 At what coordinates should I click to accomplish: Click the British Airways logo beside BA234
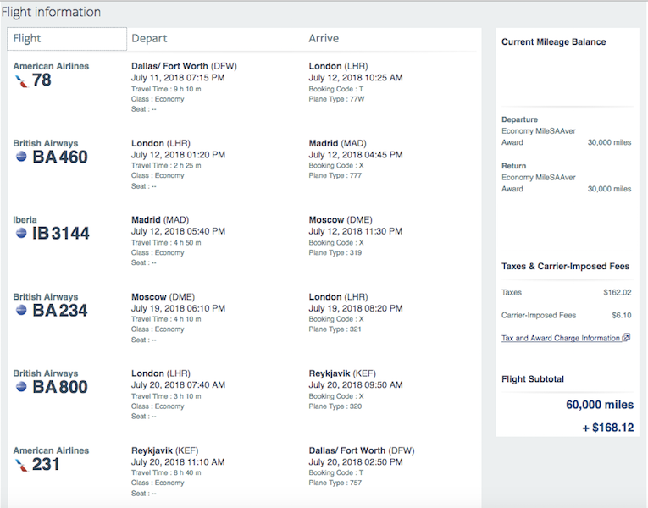[x=21, y=311]
